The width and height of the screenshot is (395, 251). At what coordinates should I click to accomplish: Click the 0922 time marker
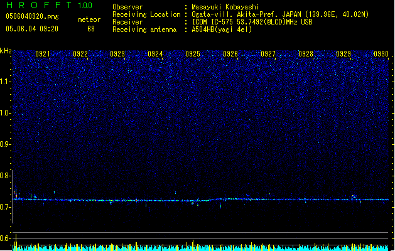tap(80, 54)
